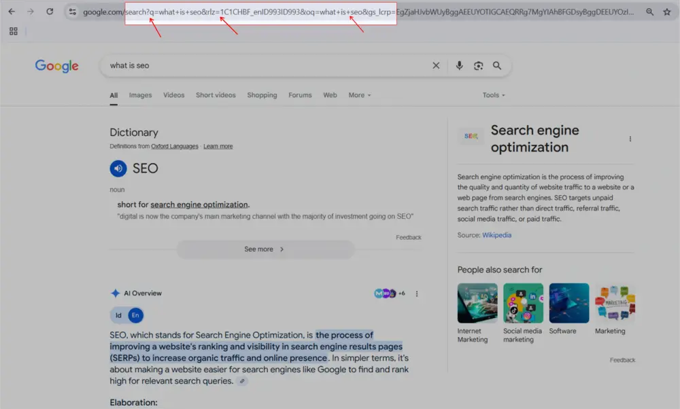
Task: Open Google Lens image search icon
Action: (x=478, y=65)
